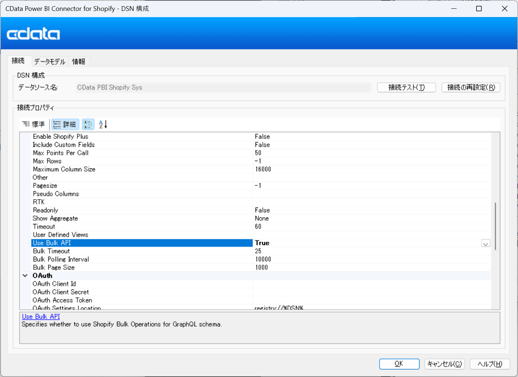The height and width of the screenshot is (377, 518).
Task: Confirm with the OK button
Action: [x=399, y=364]
